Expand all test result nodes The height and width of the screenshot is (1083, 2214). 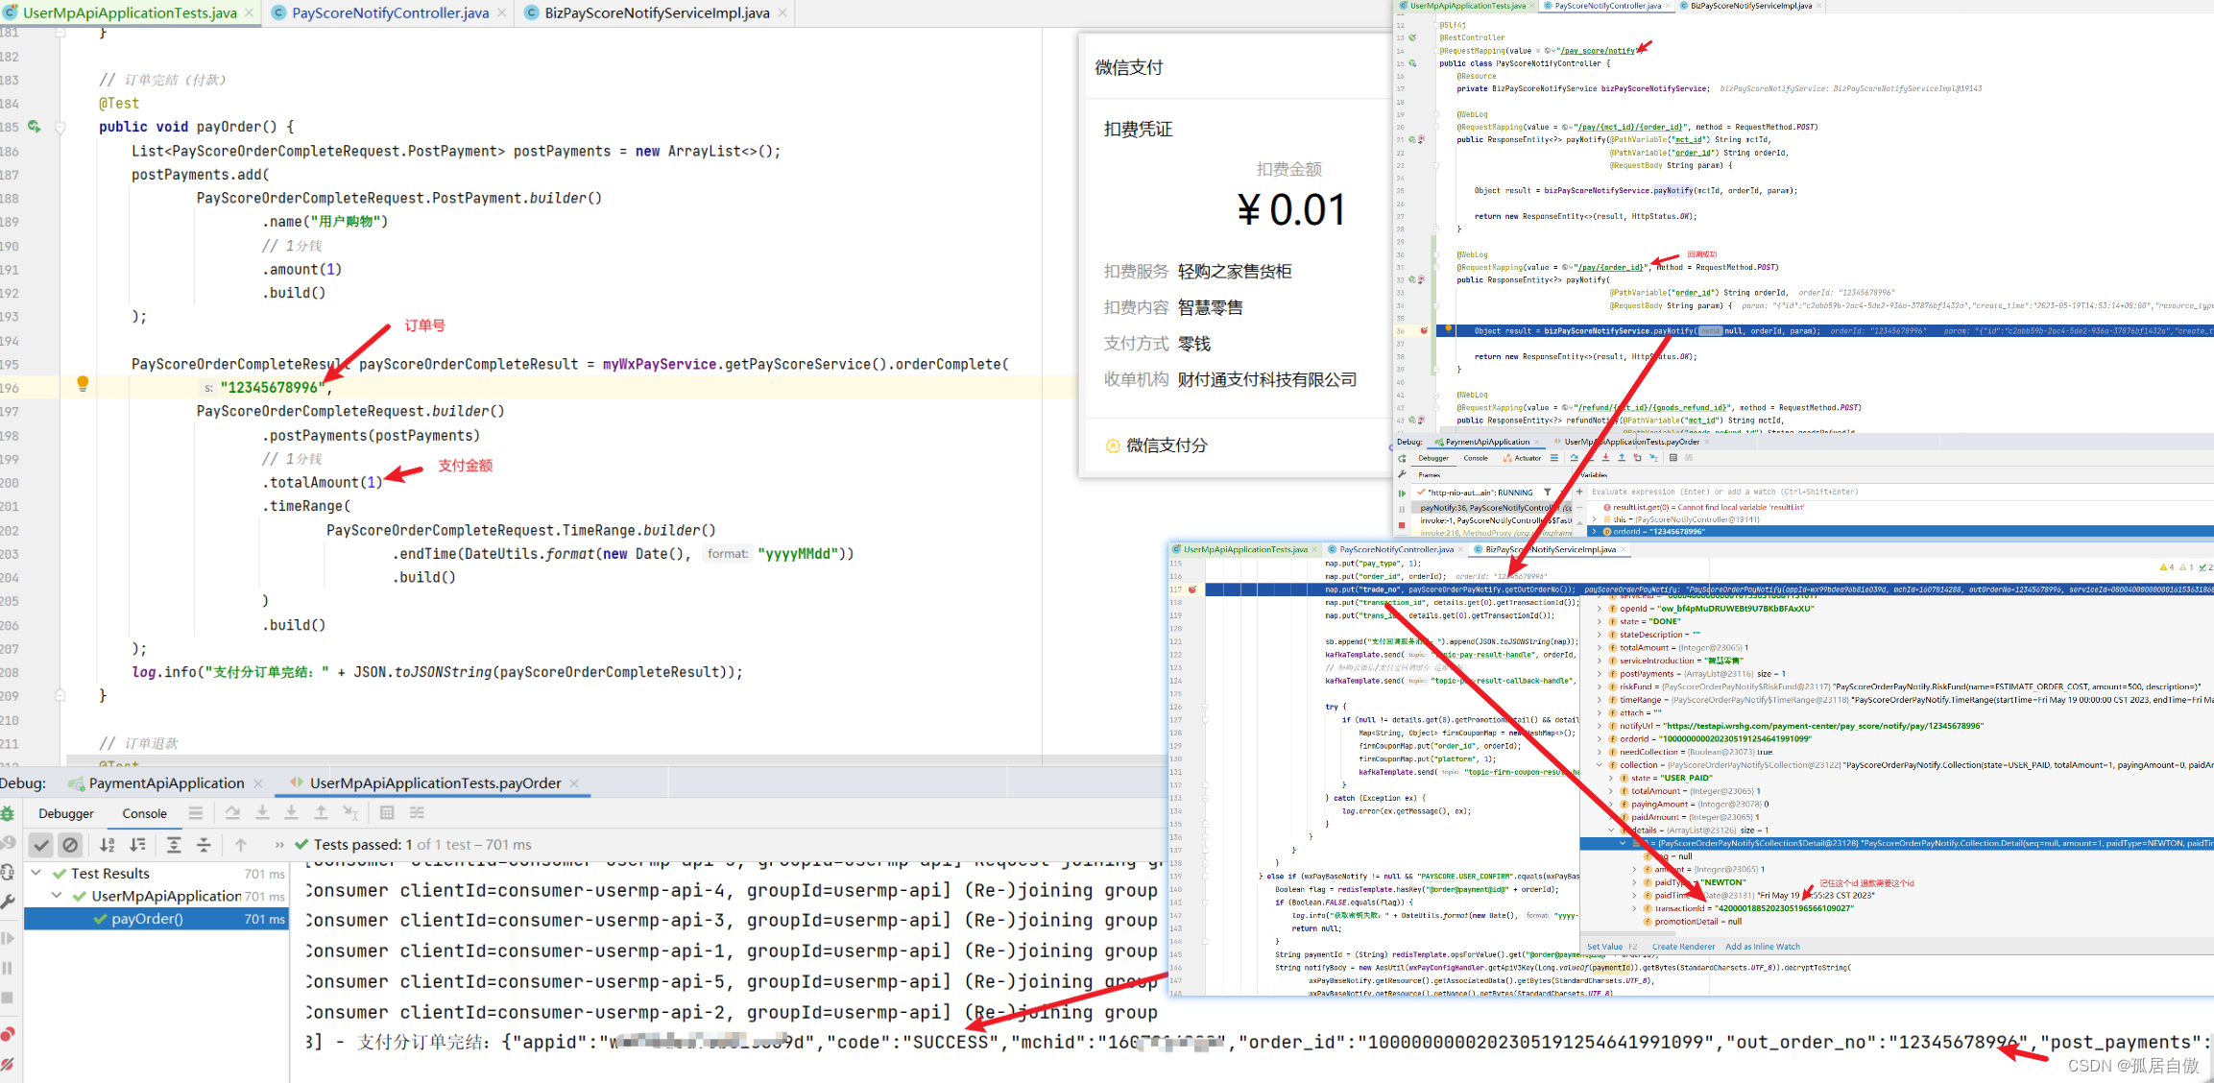[174, 845]
